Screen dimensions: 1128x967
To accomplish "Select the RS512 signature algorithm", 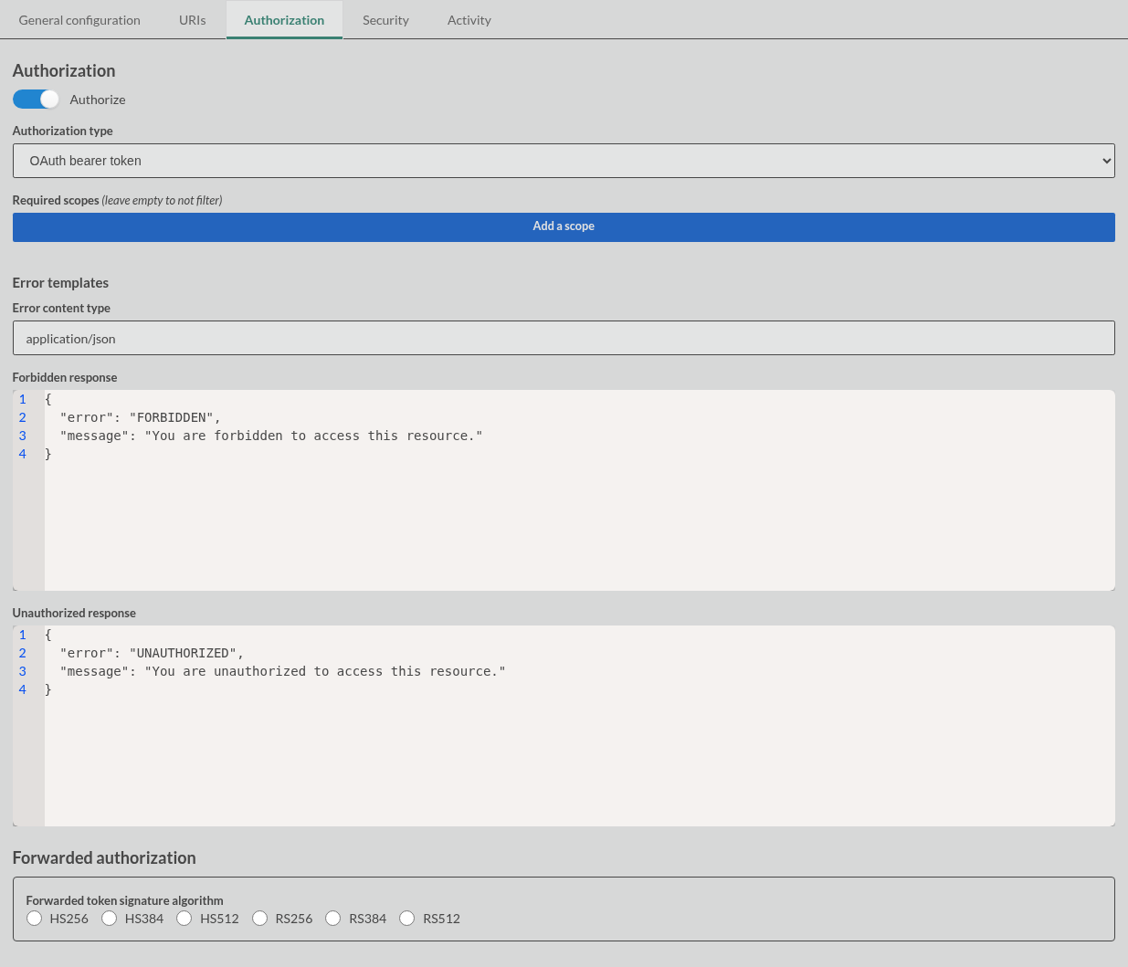I will point(407,919).
